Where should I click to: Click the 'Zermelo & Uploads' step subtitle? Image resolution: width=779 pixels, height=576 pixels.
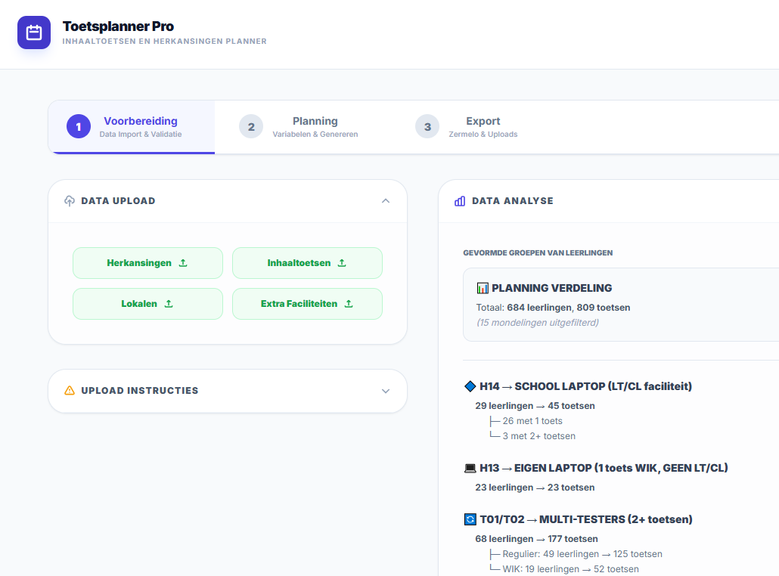(x=483, y=134)
